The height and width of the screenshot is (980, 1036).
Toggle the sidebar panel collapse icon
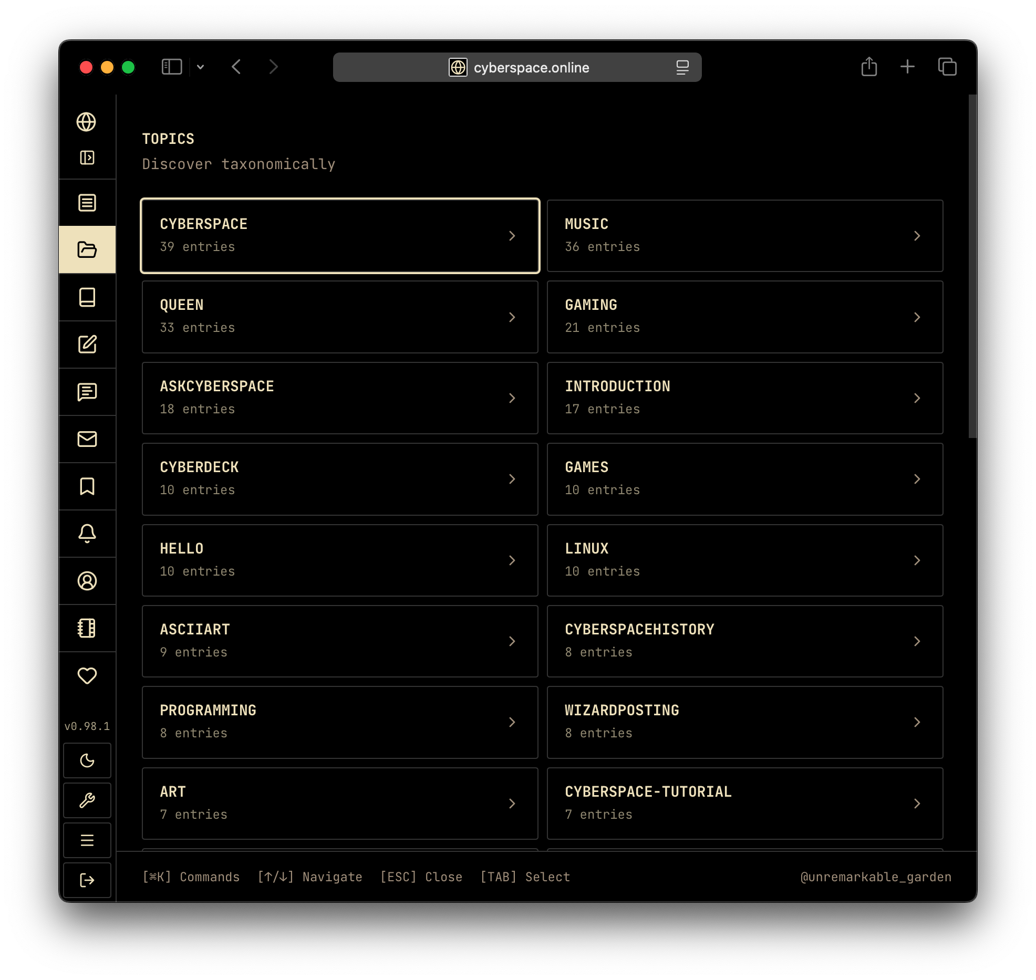coord(87,158)
